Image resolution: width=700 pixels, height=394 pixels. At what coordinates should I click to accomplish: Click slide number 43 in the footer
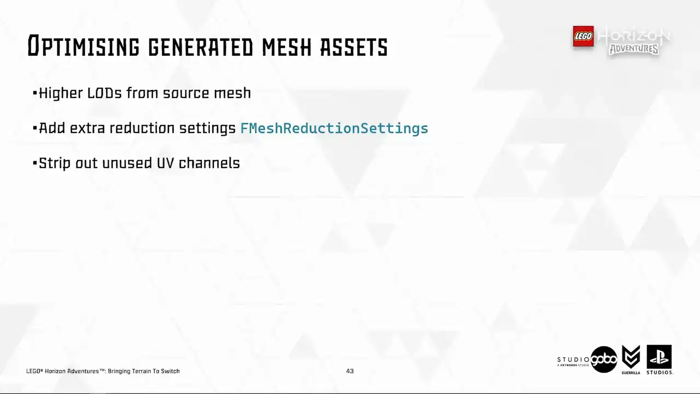coord(350,371)
